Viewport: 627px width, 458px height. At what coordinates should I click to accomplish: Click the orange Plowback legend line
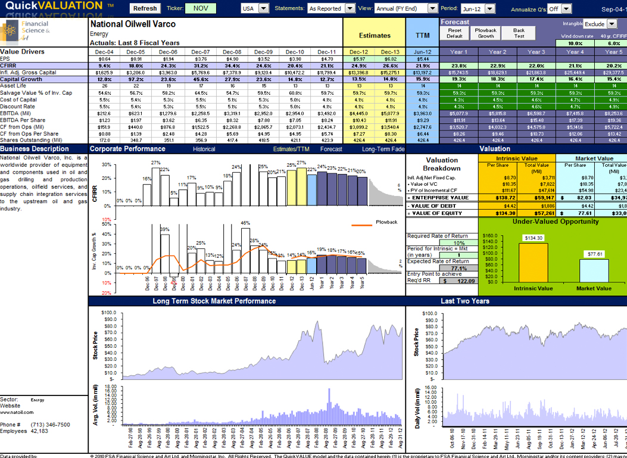(x=361, y=225)
